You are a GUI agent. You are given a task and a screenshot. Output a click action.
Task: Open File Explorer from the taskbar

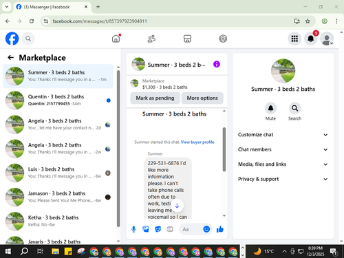[55, 252]
